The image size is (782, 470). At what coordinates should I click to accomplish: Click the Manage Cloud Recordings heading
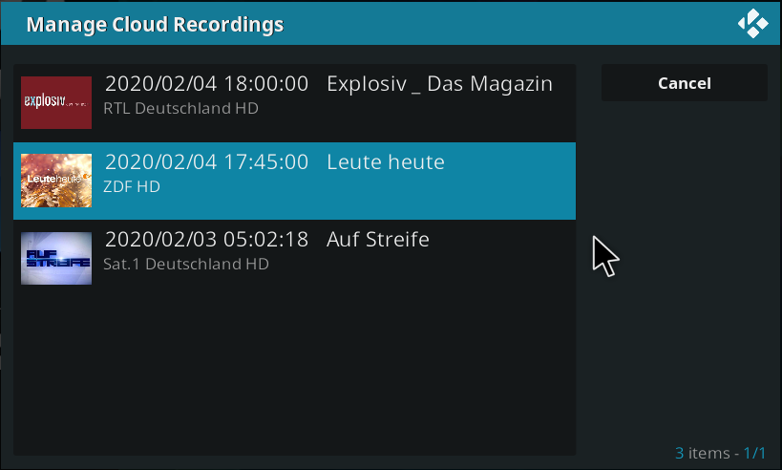pyautogui.click(x=155, y=25)
